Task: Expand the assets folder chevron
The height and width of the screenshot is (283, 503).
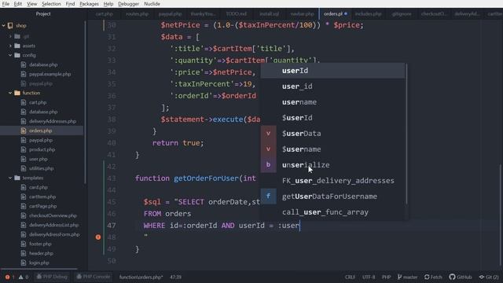Action: [x=10, y=46]
